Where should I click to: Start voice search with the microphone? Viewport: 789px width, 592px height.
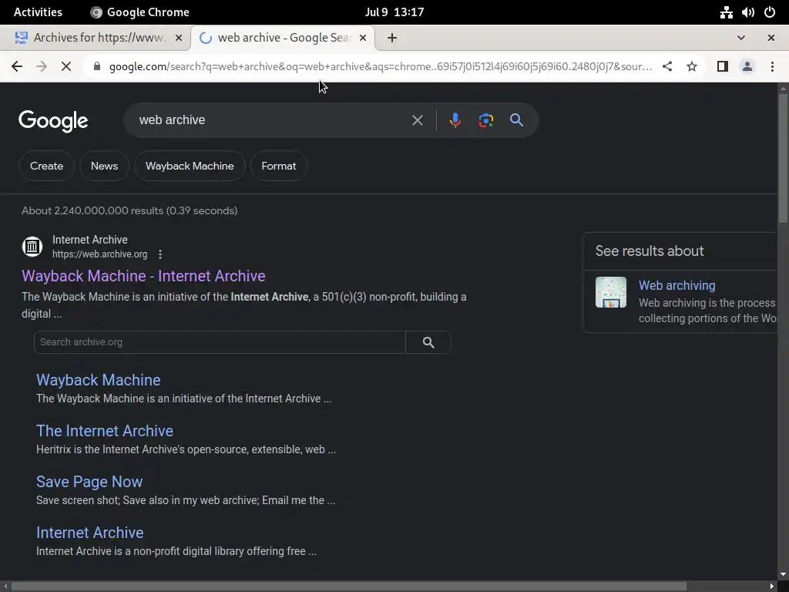455,120
